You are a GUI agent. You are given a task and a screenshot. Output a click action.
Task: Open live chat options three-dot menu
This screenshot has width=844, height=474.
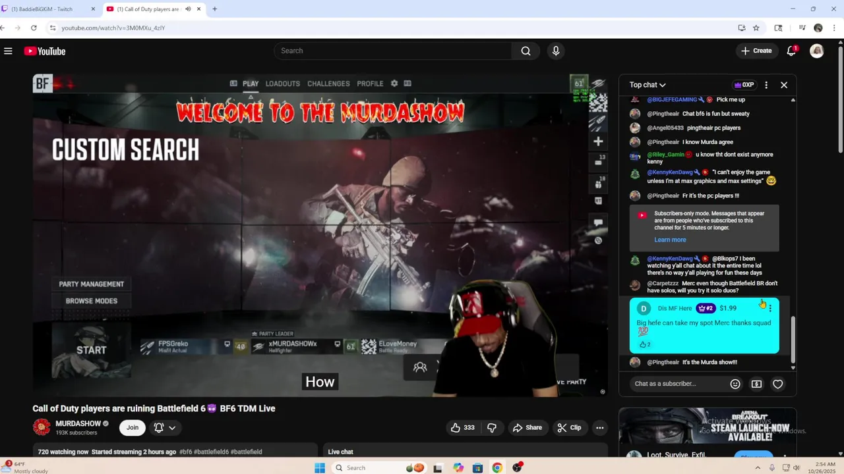coord(766,85)
